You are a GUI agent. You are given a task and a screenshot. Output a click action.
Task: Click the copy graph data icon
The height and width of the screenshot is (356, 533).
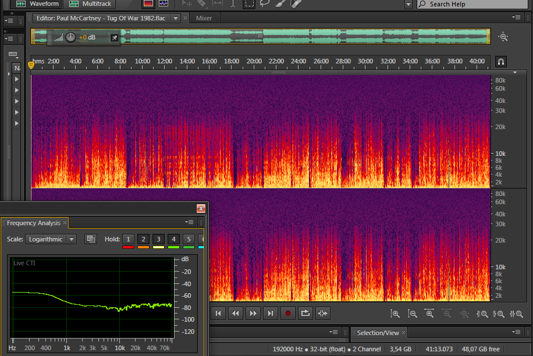coord(91,239)
